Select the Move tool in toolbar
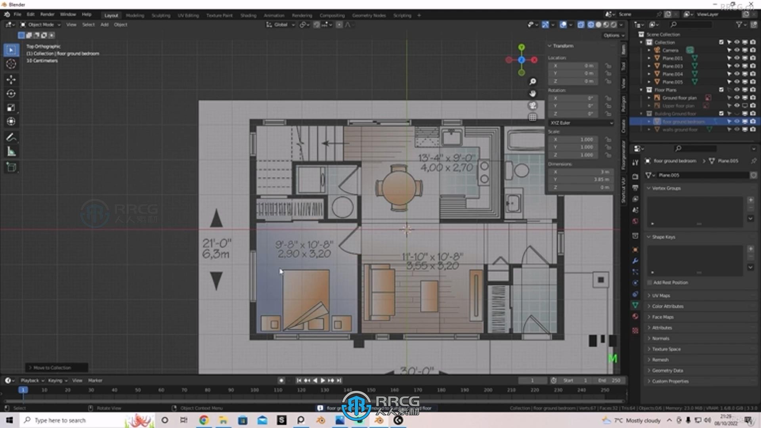This screenshot has width=761, height=428. (11, 78)
